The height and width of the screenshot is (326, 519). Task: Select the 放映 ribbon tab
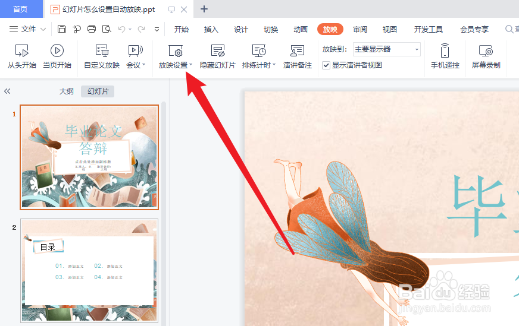coord(330,30)
